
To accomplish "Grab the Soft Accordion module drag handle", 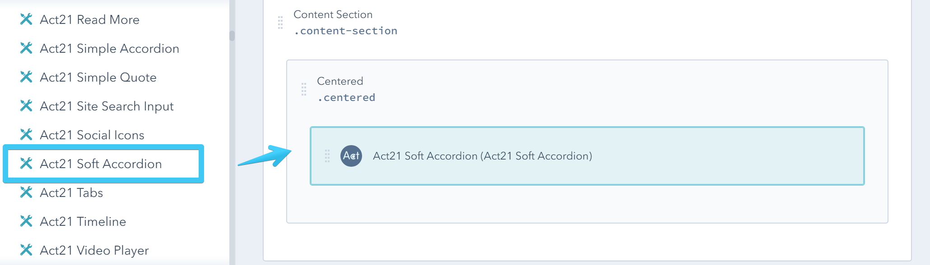I will [x=328, y=156].
